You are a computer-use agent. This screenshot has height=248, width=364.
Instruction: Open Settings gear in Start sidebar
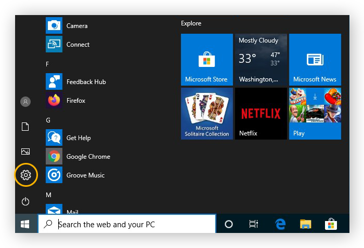click(25, 175)
